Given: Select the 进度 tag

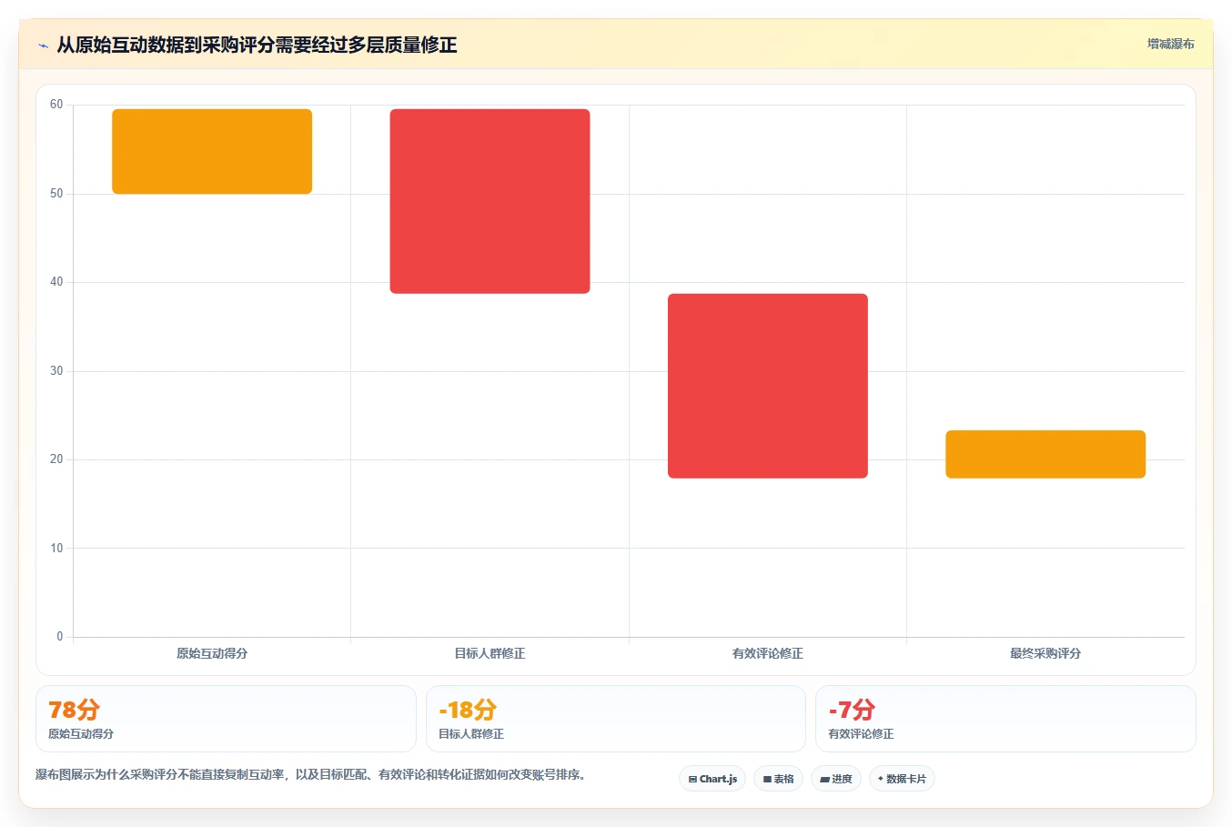Looking at the screenshot, I should pyautogui.click(x=836, y=779).
